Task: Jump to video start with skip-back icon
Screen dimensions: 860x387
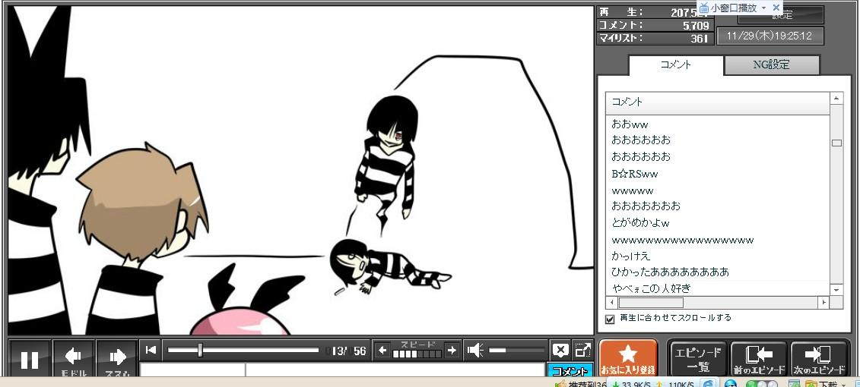Action: pos(151,350)
